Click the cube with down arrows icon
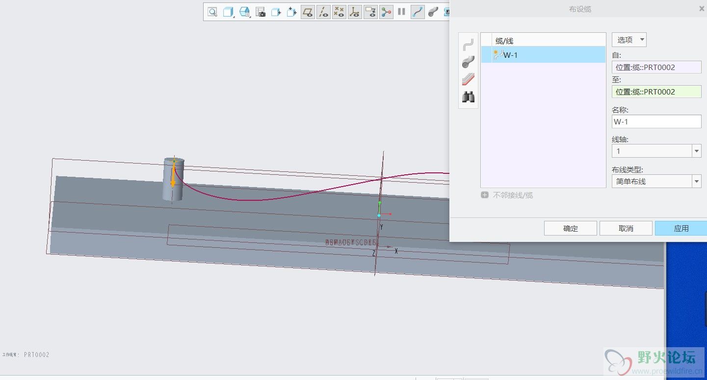The width and height of the screenshot is (707, 380). (x=292, y=12)
